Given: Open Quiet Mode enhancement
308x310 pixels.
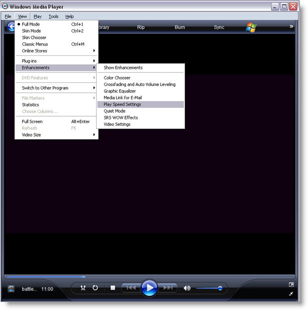Looking at the screenshot, I should coord(141,111).
